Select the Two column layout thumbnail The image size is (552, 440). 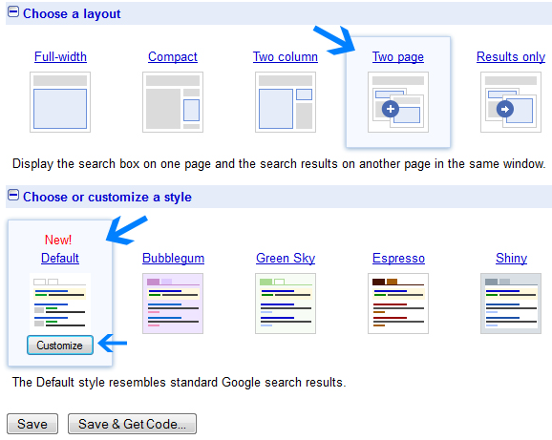(286, 102)
